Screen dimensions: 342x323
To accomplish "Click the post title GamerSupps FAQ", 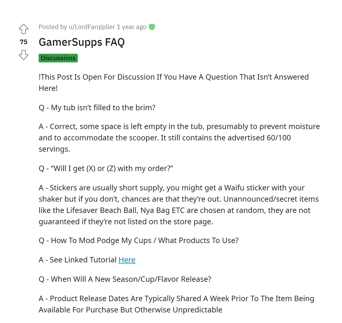I will click(x=82, y=42).
